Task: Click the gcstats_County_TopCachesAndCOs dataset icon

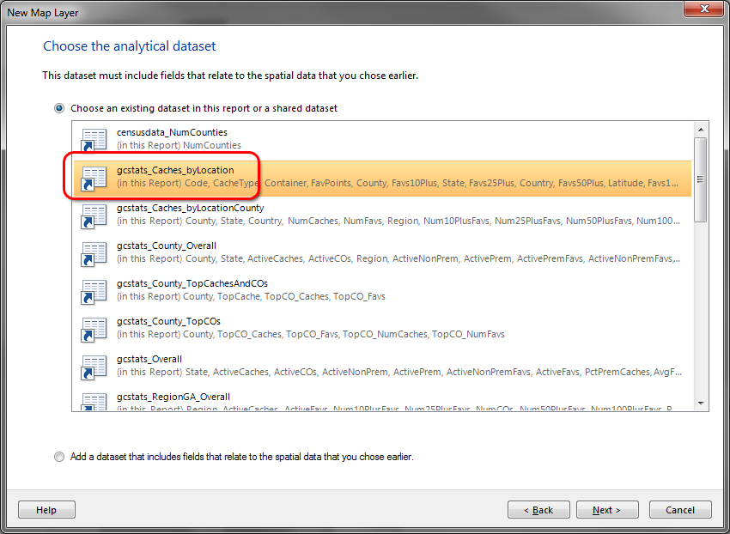Action: [x=94, y=290]
